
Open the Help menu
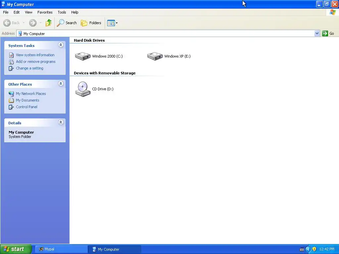tap(74, 12)
